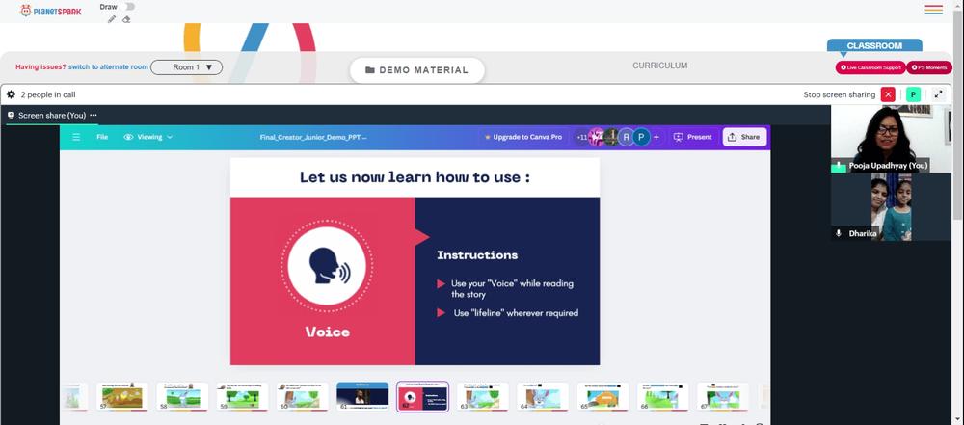Image resolution: width=964 pixels, height=425 pixels.
Task: Click the Final_Creator_Junior_Demo_PPT title
Action: click(x=313, y=137)
